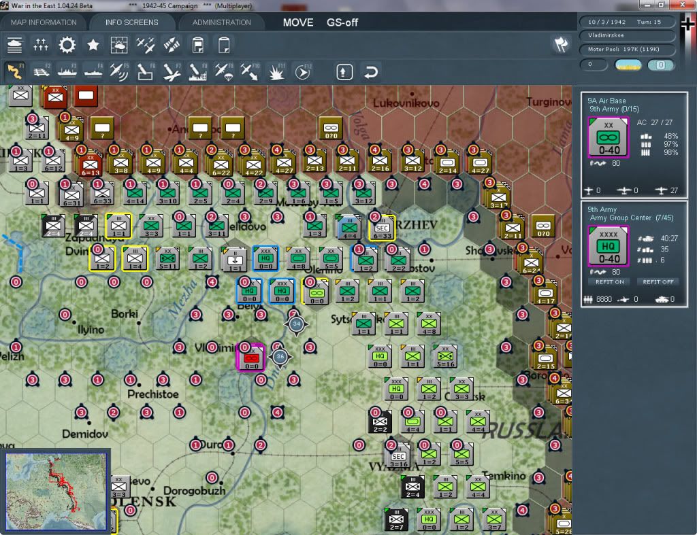The image size is (697, 535).
Task: Select the F9 air transport parachute icon
Action: (223, 71)
